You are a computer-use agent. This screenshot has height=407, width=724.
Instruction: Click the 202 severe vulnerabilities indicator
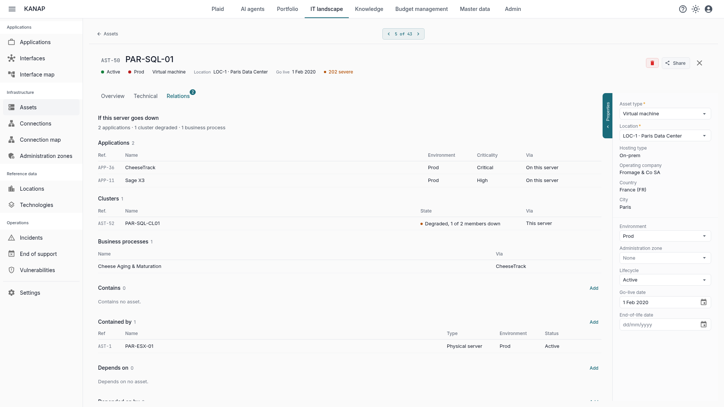(338, 72)
